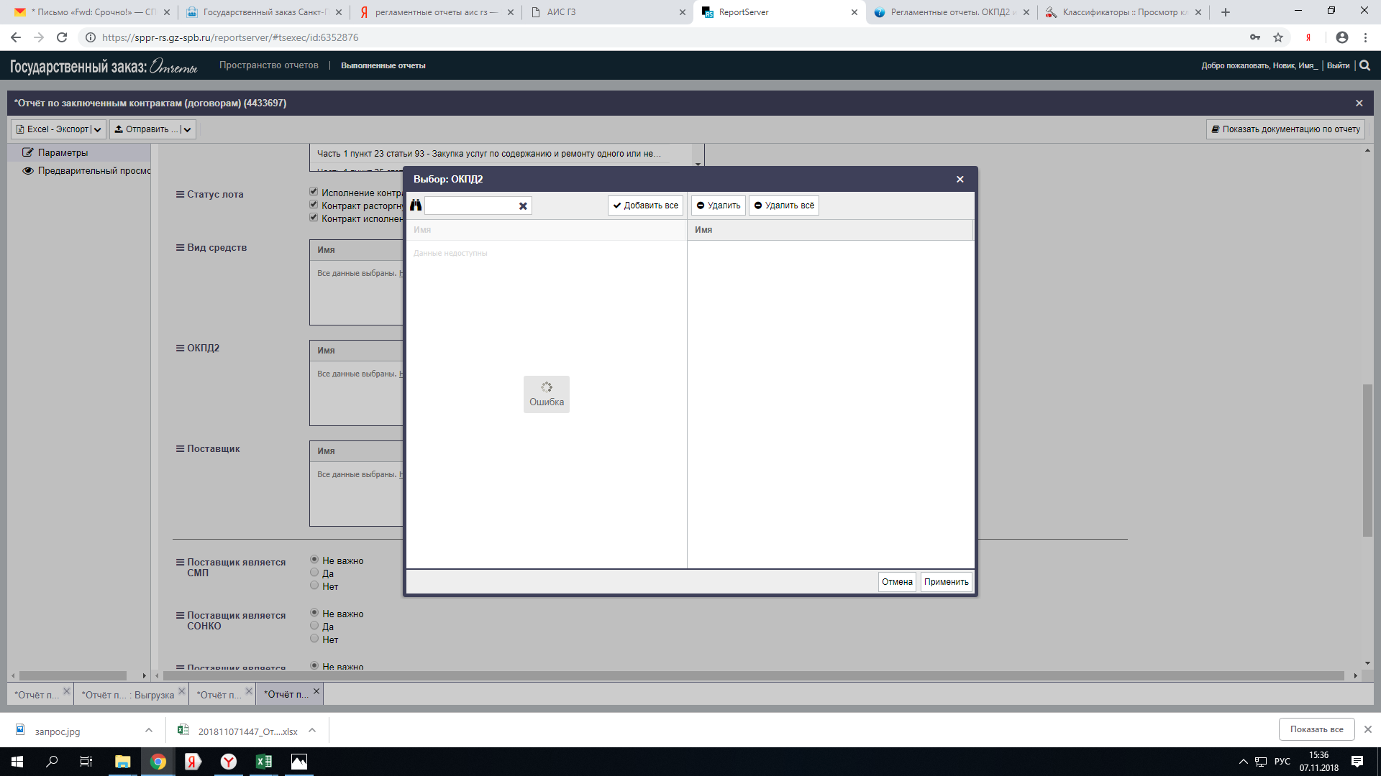1381x776 pixels.
Task: Click the binoculars search icon in dialog
Action: pos(416,205)
